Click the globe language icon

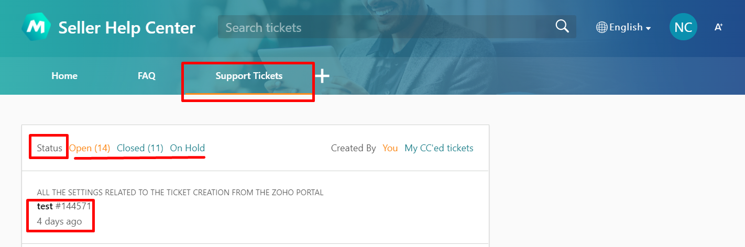tap(602, 27)
